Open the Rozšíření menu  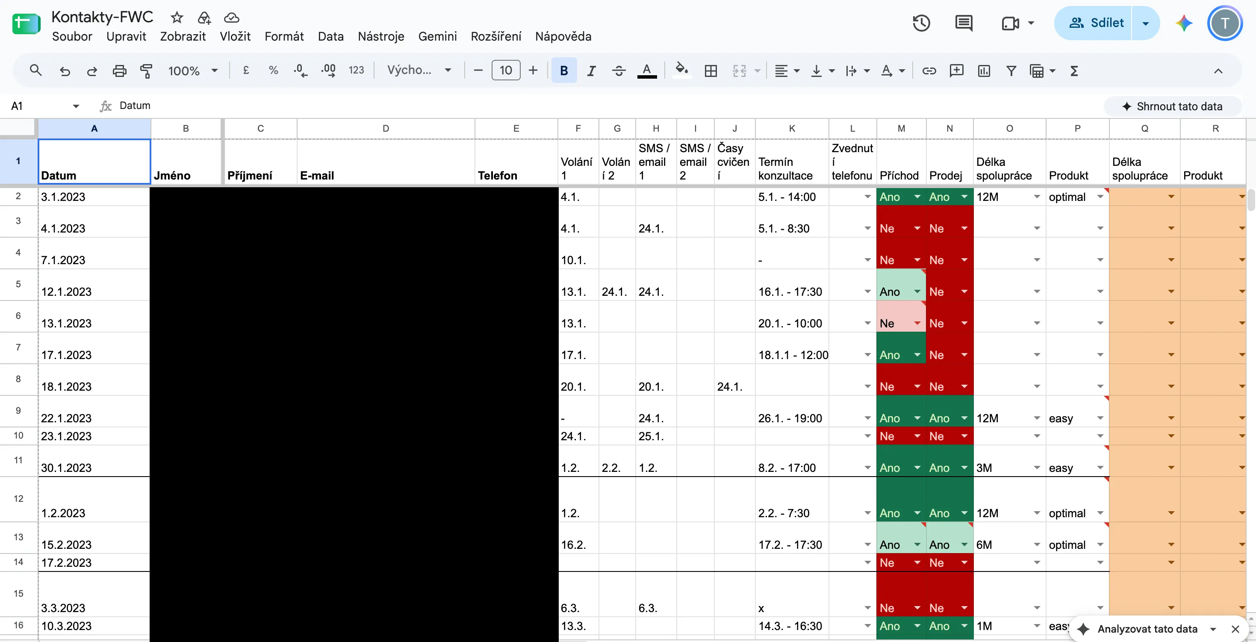pos(496,37)
